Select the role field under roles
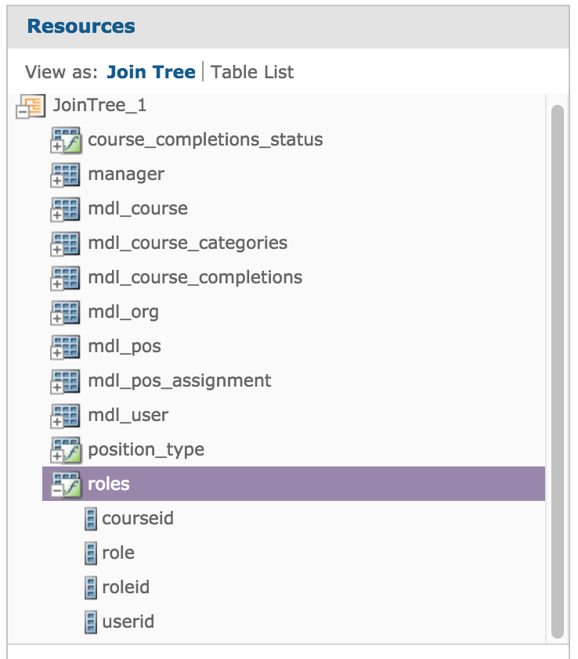 click(118, 553)
